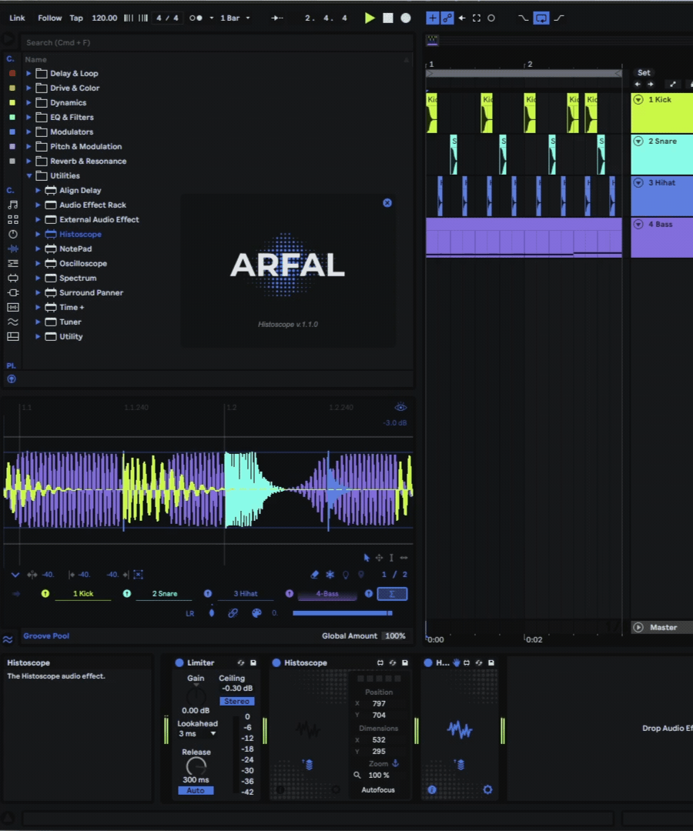This screenshot has height=831, width=693.
Task: Open the Lookahead 3 ms dropdown
Action: click(x=198, y=734)
